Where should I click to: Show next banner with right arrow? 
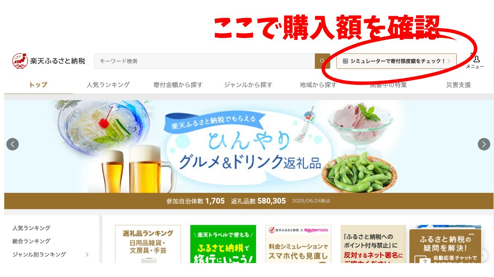click(484, 144)
